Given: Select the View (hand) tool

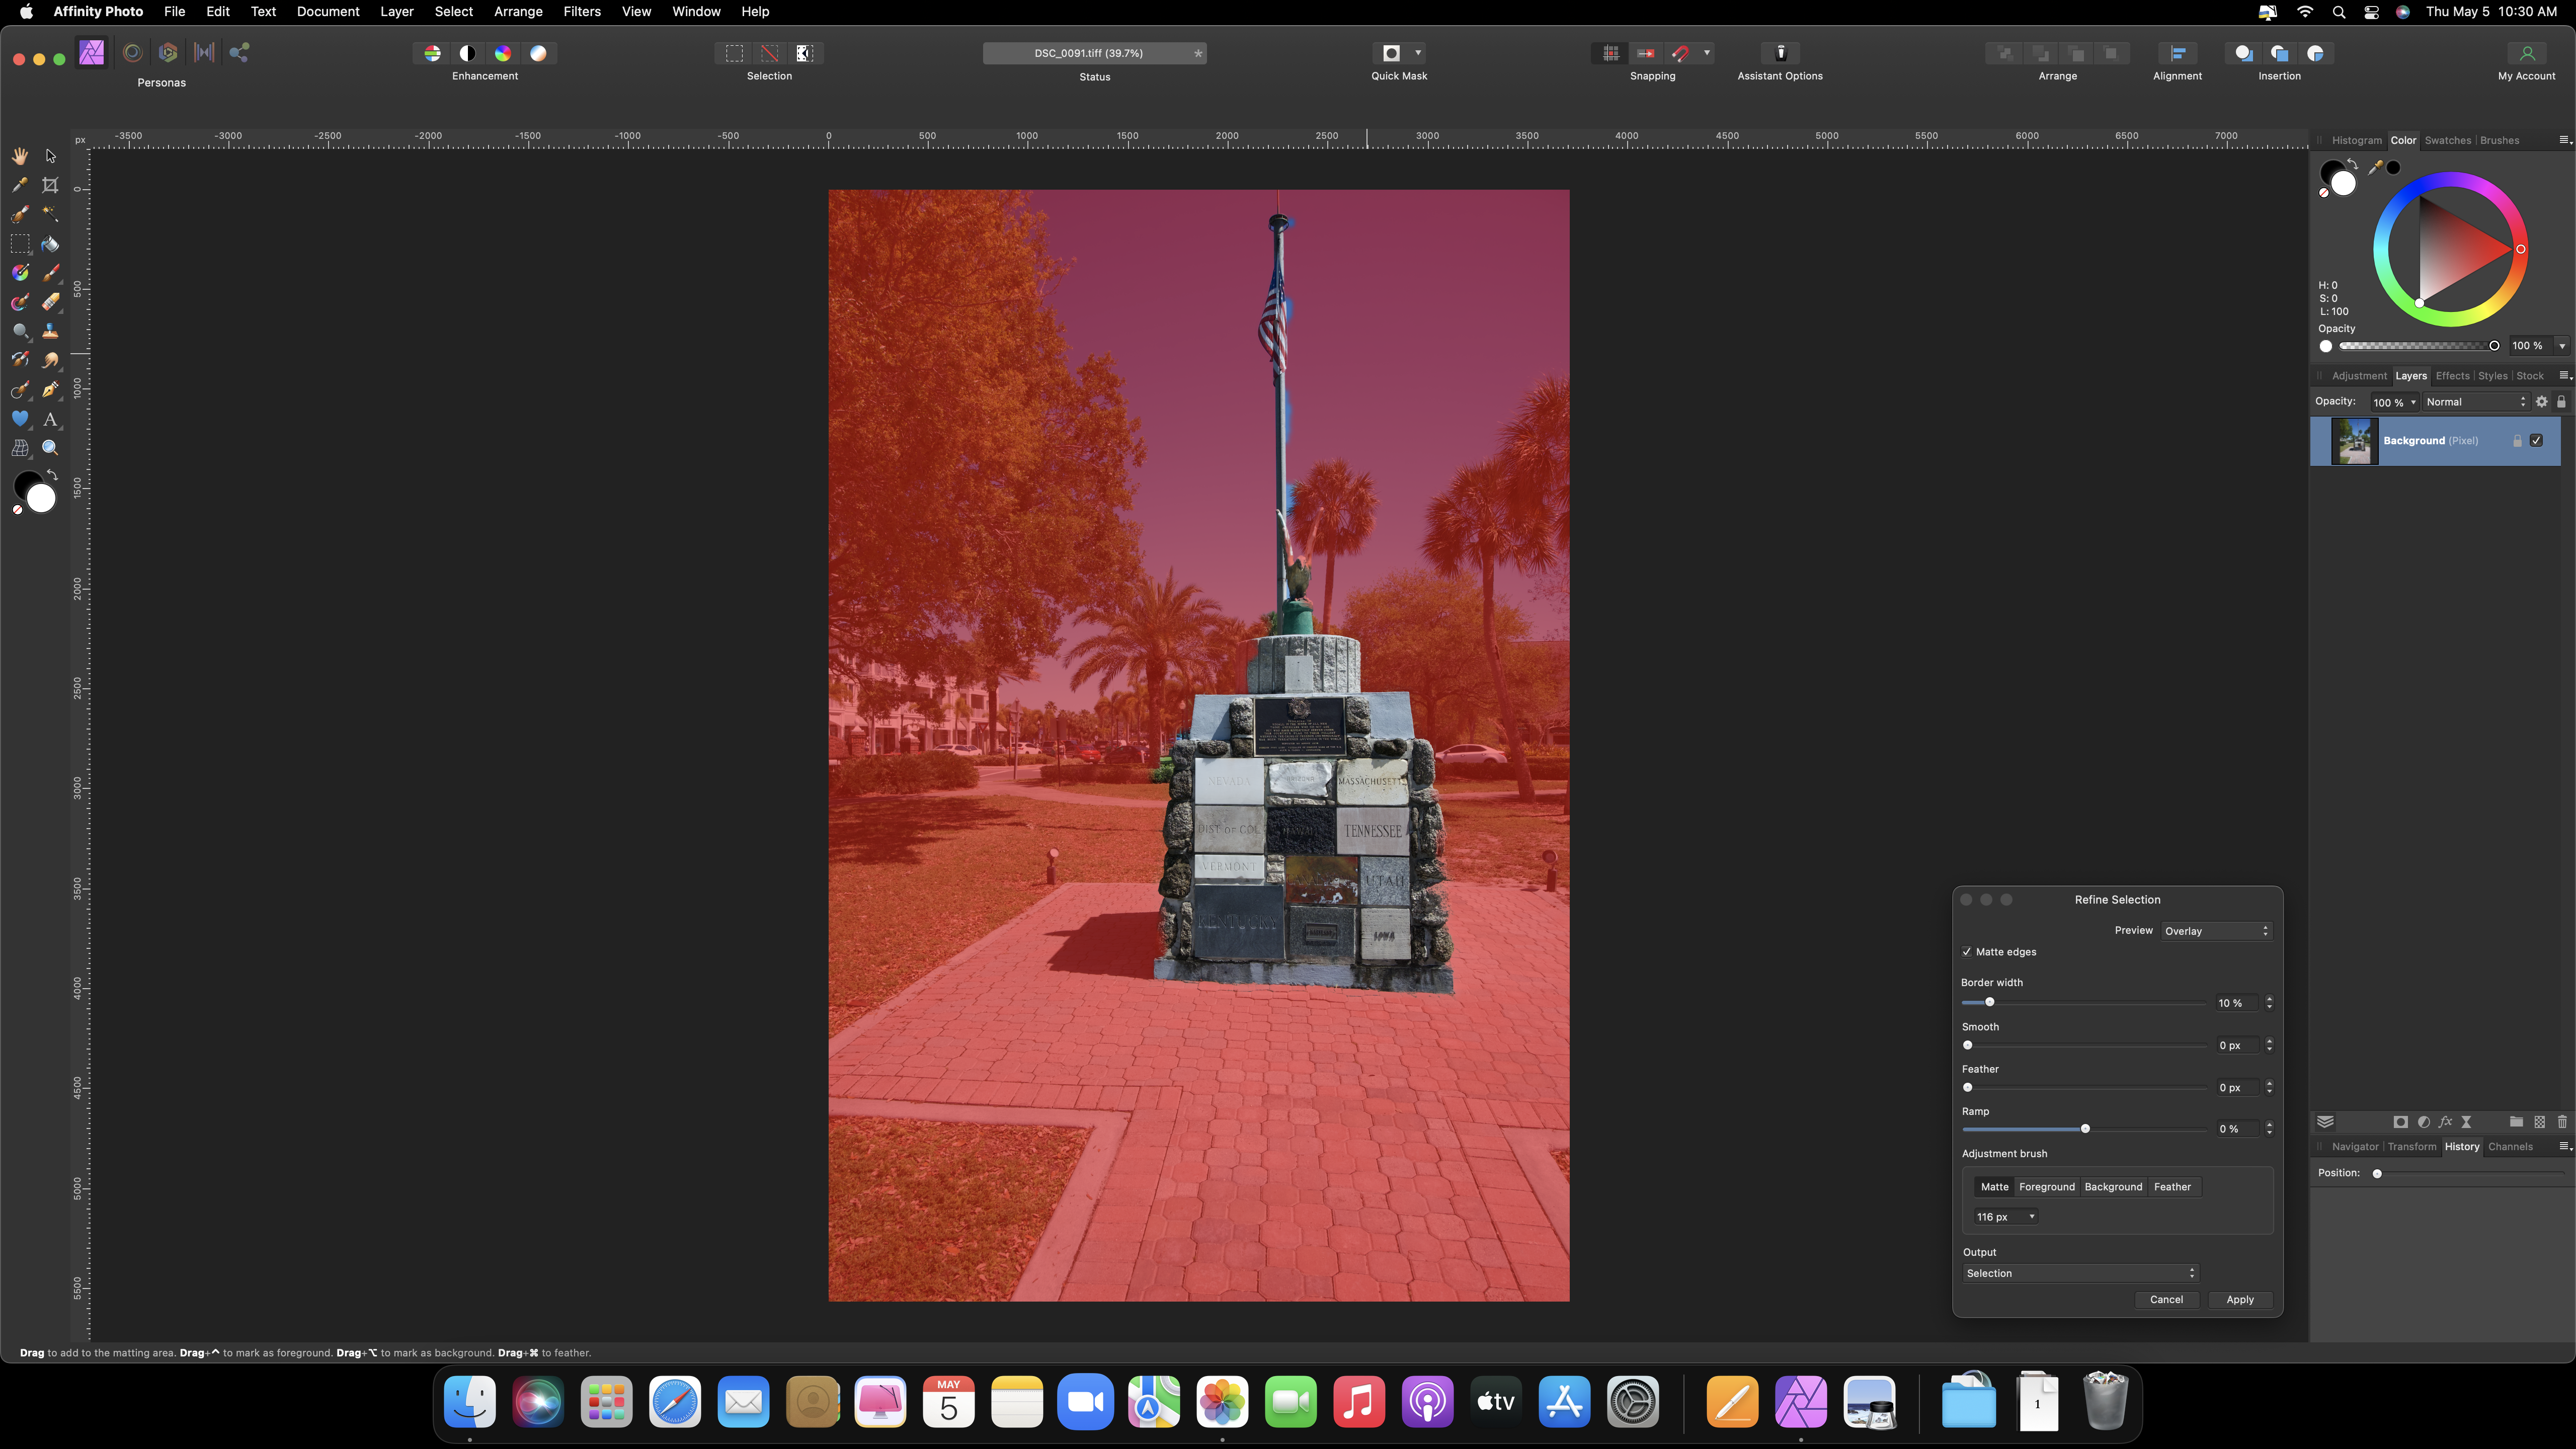Looking at the screenshot, I should [20, 156].
